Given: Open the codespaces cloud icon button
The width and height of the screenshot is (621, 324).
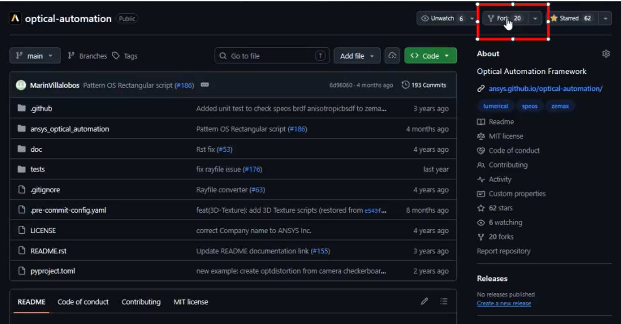Looking at the screenshot, I should tap(392, 55).
